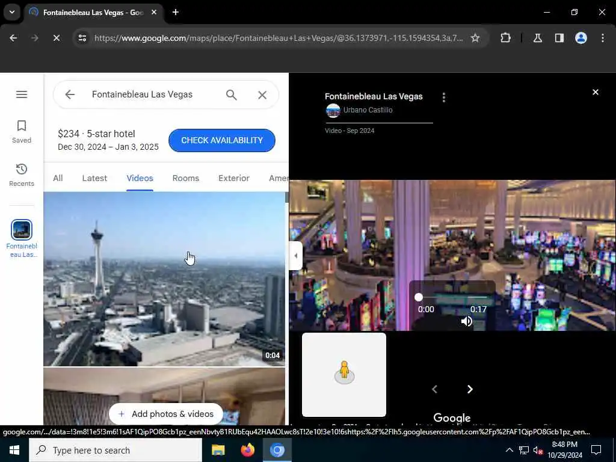
Task: Show hidden tray icons chevron
Action: click(509, 450)
